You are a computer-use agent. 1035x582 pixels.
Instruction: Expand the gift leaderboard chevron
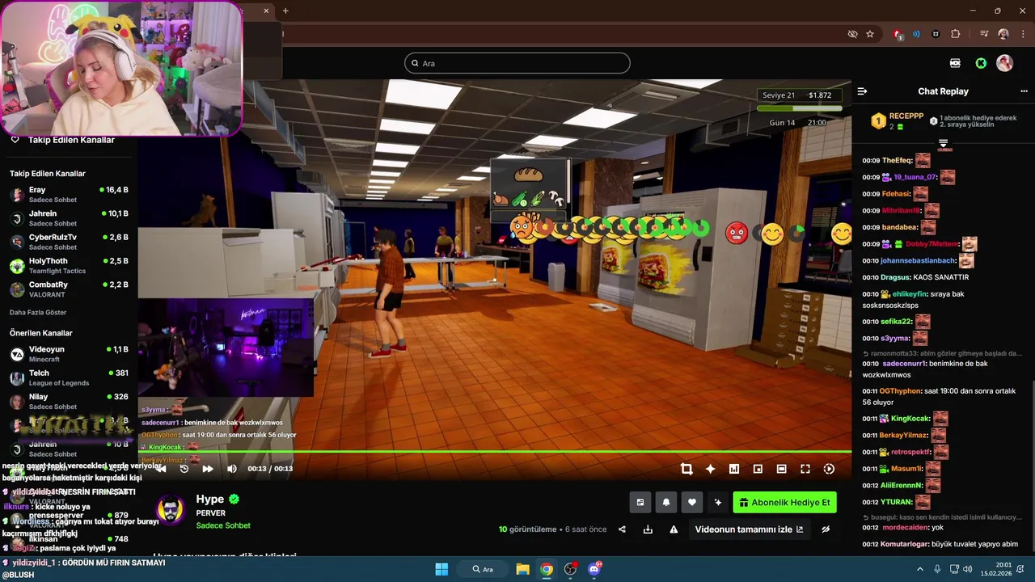point(943,143)
